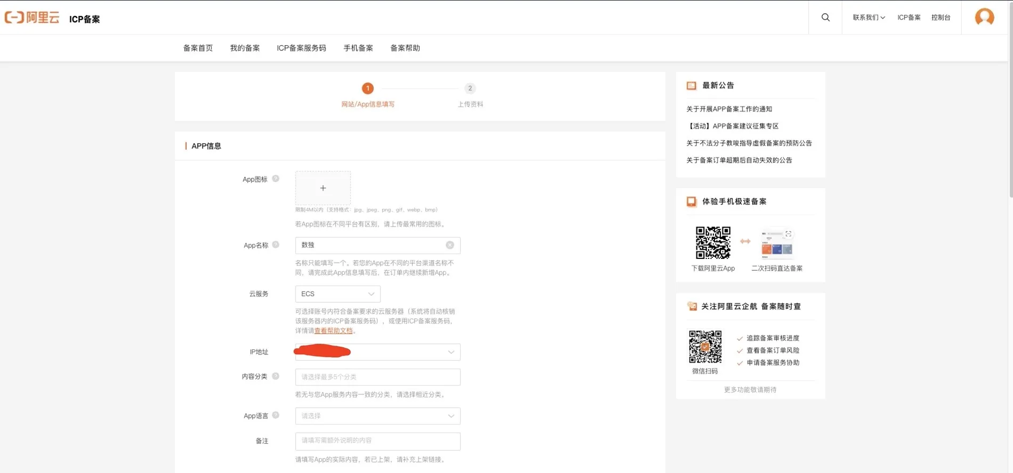Open the ICP备案服务码 tab
The image size is (1013, 473).
pyautogui.click(x=301, y=48)
